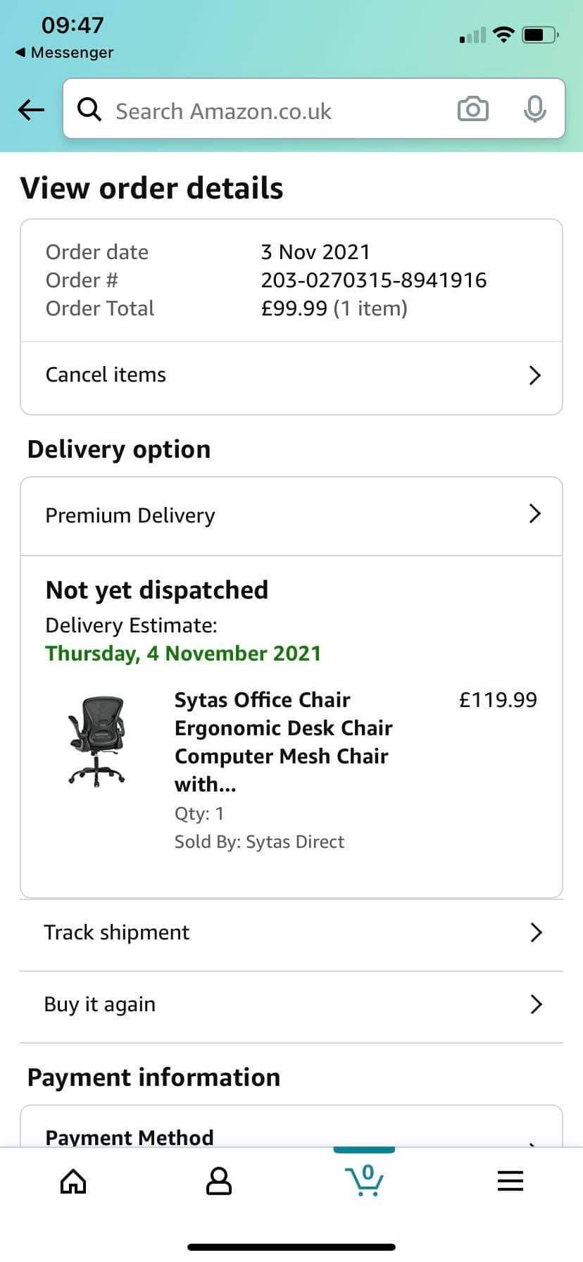
Task: Expand Cancel items chevron
Action: pyautogui.click(x=534, y=375)
